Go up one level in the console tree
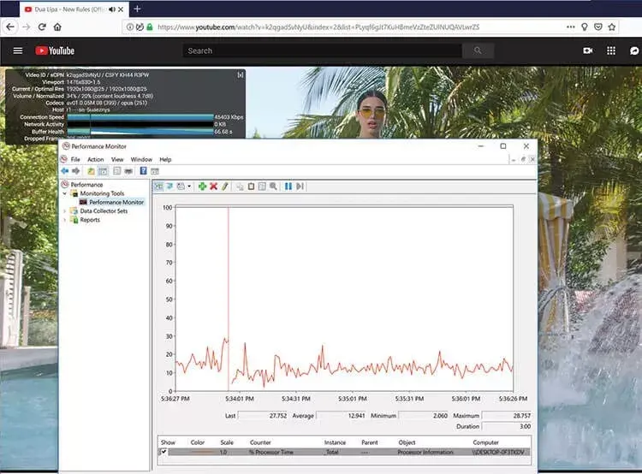Screen dimensions: 642x474 coord(91,171)
